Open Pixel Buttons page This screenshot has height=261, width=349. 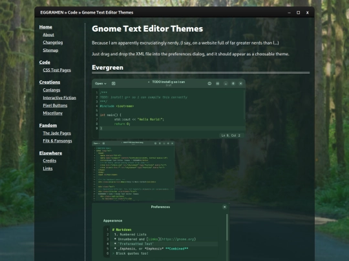pos(55,106)
